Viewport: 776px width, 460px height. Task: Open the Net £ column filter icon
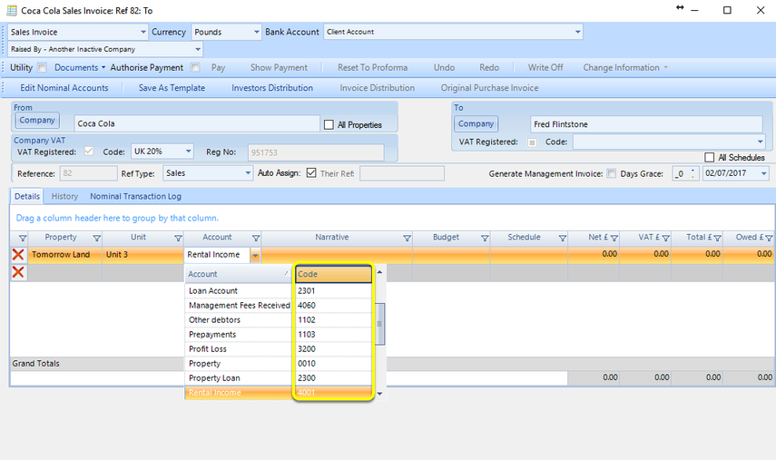[x=614, y=239]
